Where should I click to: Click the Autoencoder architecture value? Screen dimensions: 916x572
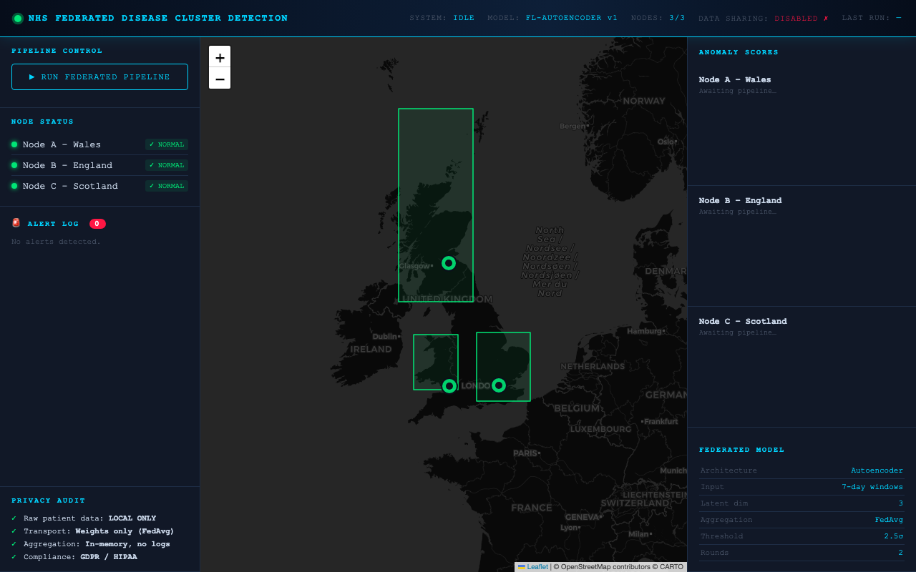tap(877, 470)
